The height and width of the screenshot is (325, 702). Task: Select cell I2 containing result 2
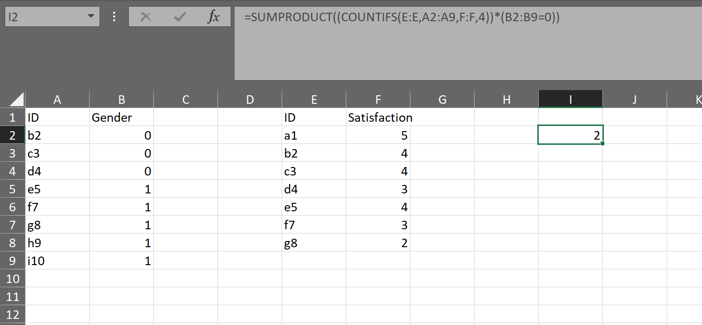click(570, 135)
